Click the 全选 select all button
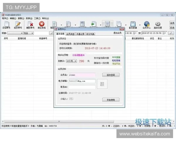This screenshot has width=176, height=141. 172,23
